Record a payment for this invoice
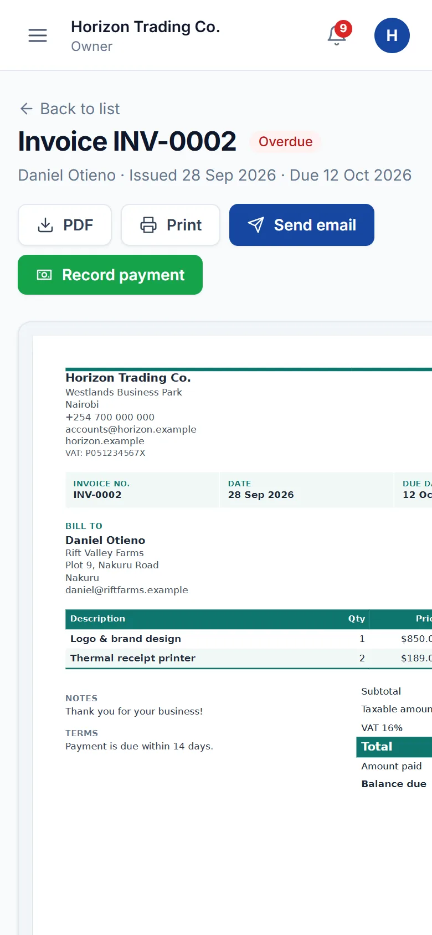The image size is (432, 935). pos(110,275)
